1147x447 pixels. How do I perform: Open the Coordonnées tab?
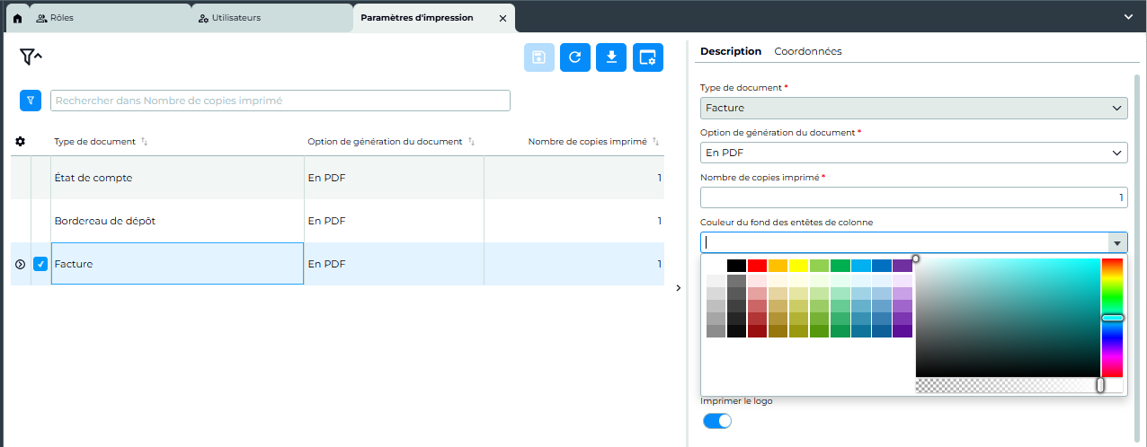[x=808, y=51]
